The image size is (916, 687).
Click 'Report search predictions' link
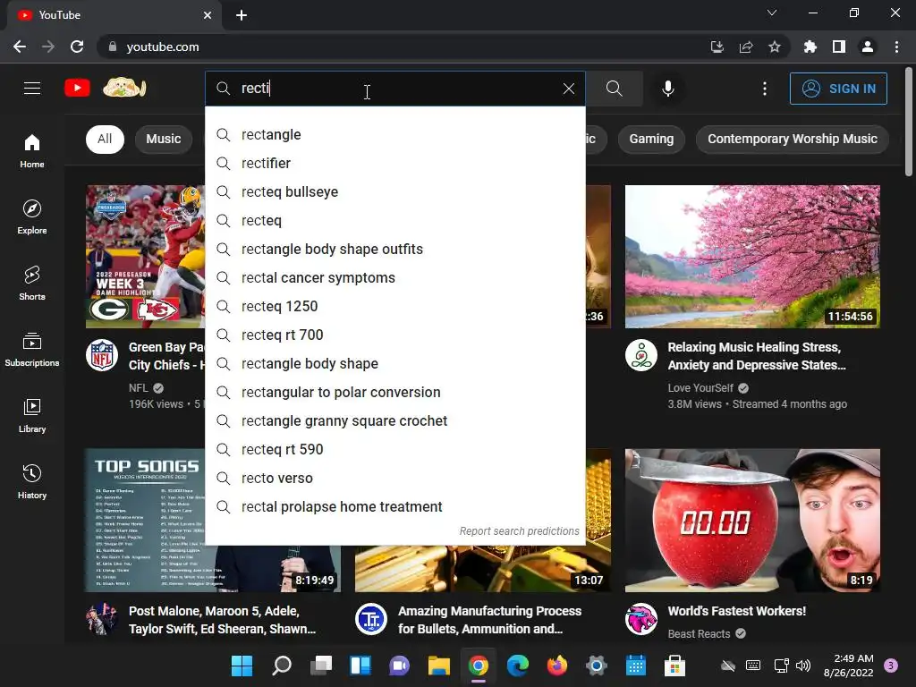tap(519, 531)
